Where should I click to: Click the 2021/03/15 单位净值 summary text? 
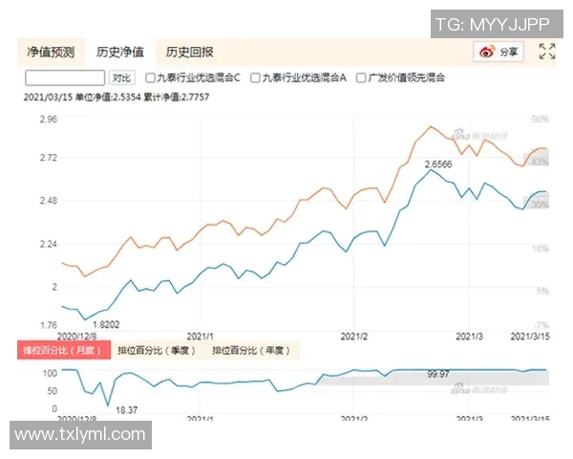[x=117, y=97]
